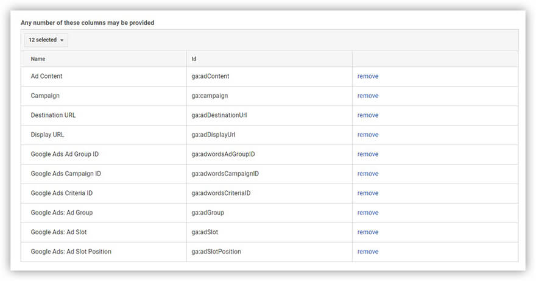
Task: Click the Google Ads Criteria ID name cell
Action: (x=62, y=193)
